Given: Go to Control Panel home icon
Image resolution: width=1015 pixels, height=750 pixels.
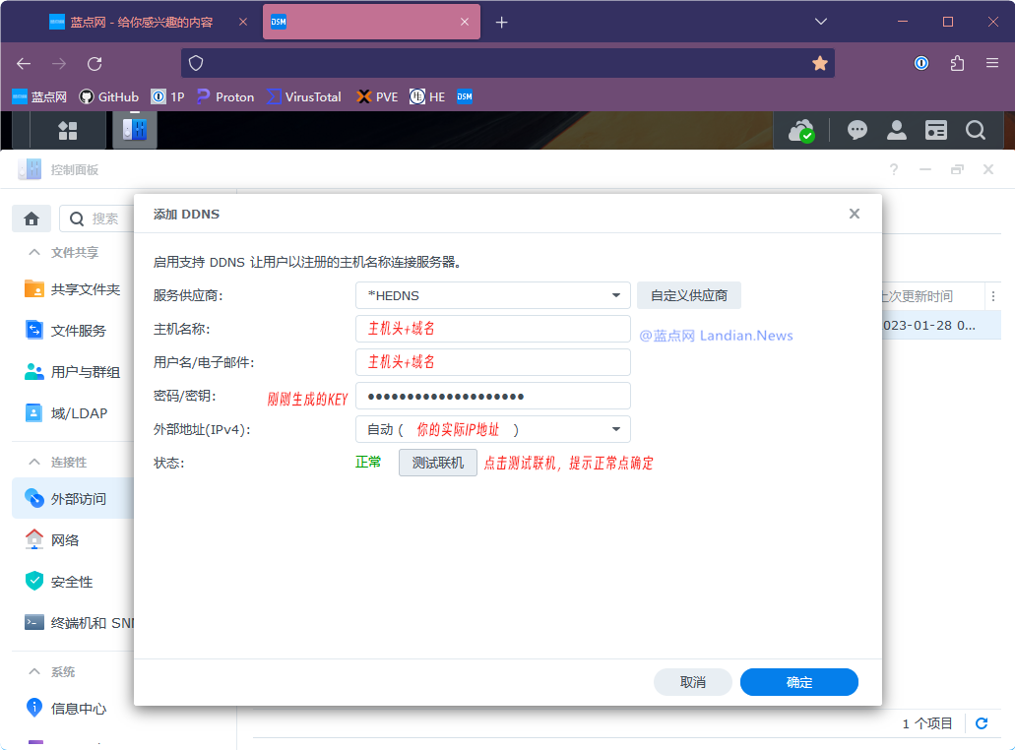Looking at the screenshot, I should click(32, 219).
